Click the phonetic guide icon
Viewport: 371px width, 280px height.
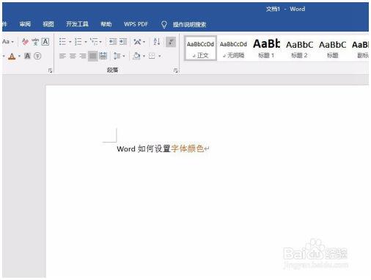coord(35,42)
